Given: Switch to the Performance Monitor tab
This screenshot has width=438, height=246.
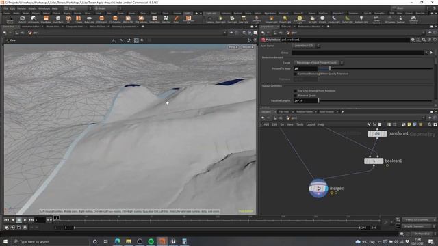Looking at the screenshot, I should coord(309,27).
